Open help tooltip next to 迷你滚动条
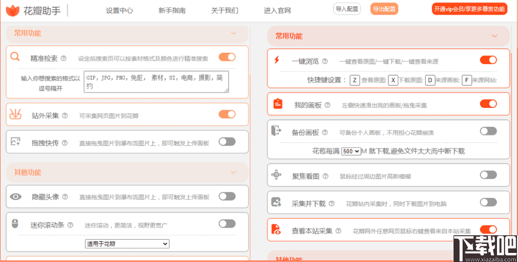This screenshot has width=518, height=262. (70, 225)
